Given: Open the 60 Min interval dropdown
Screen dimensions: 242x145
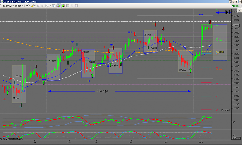Looking at the screenshot, I should pyautogui.click(x=19, y=6).
